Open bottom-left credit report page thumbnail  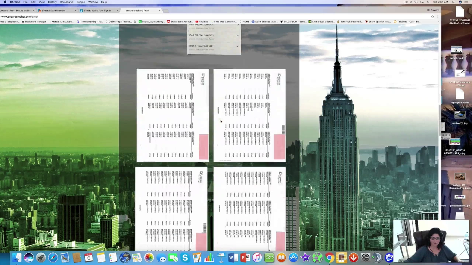171,209
